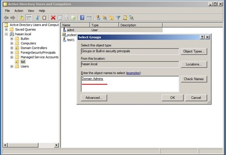Click the blue Help icon in toolbar
The image size is (226, 155).
coord(82,18)
